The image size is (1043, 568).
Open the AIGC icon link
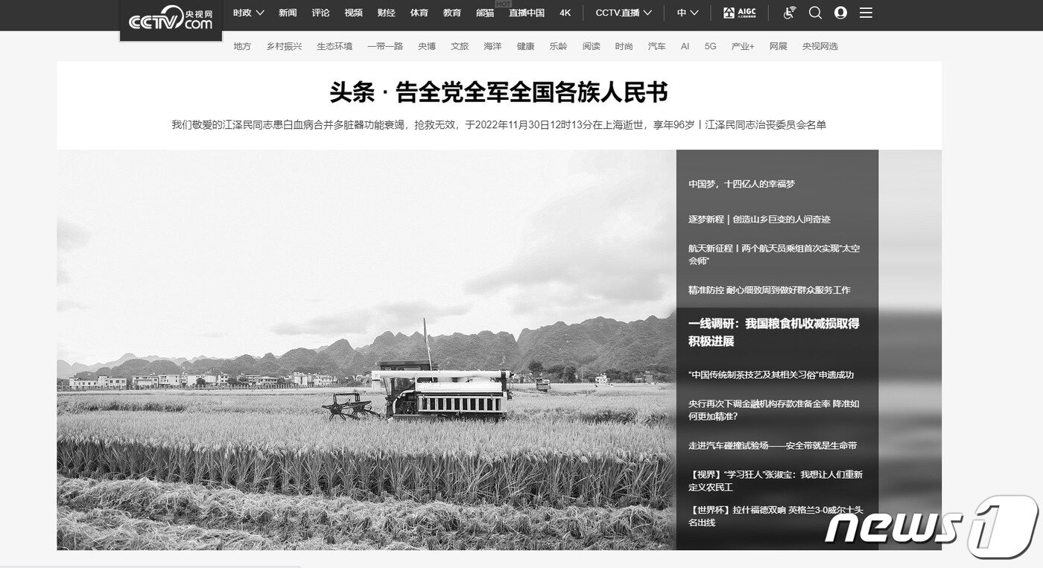(739, 13)
